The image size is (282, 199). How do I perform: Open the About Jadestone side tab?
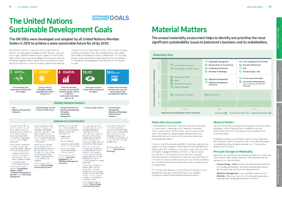(279, 38)
